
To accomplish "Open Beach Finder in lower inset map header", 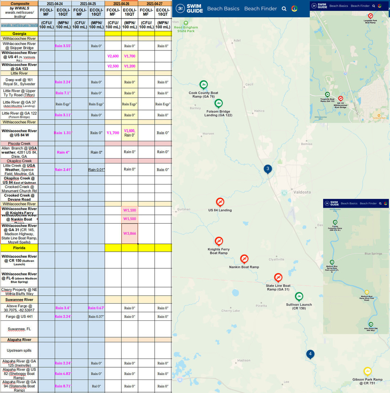I will pyautogui.click(x=368, y=204).
